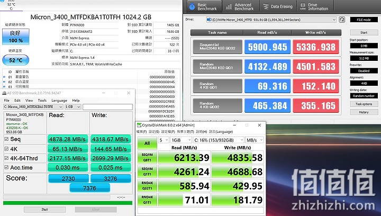Open the Tools menu in AS SSD Benchmark

point(42,101)
